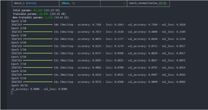Select the "val_accuracy: 0.9467" value
This screenshot has width=208, height=110.
click(143, 75)
